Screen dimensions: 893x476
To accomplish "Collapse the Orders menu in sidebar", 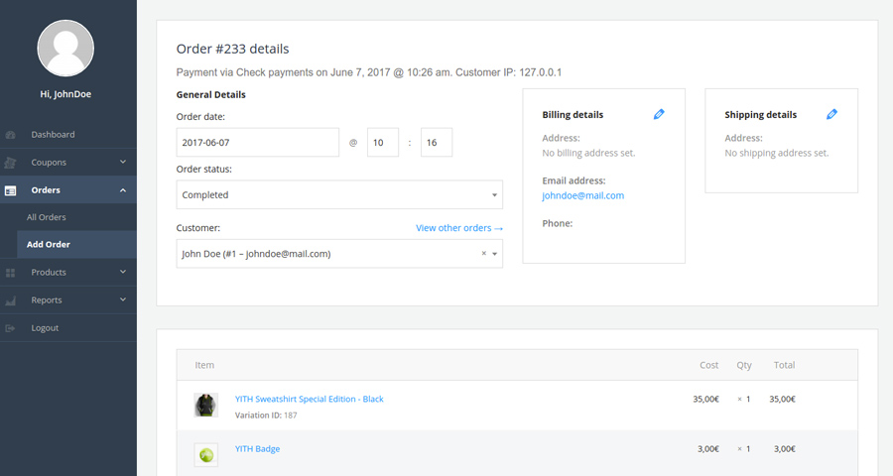I will click(123, 190).
